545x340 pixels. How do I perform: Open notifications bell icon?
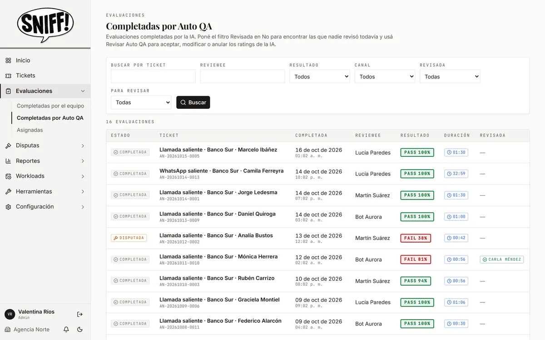click(66, 330)
